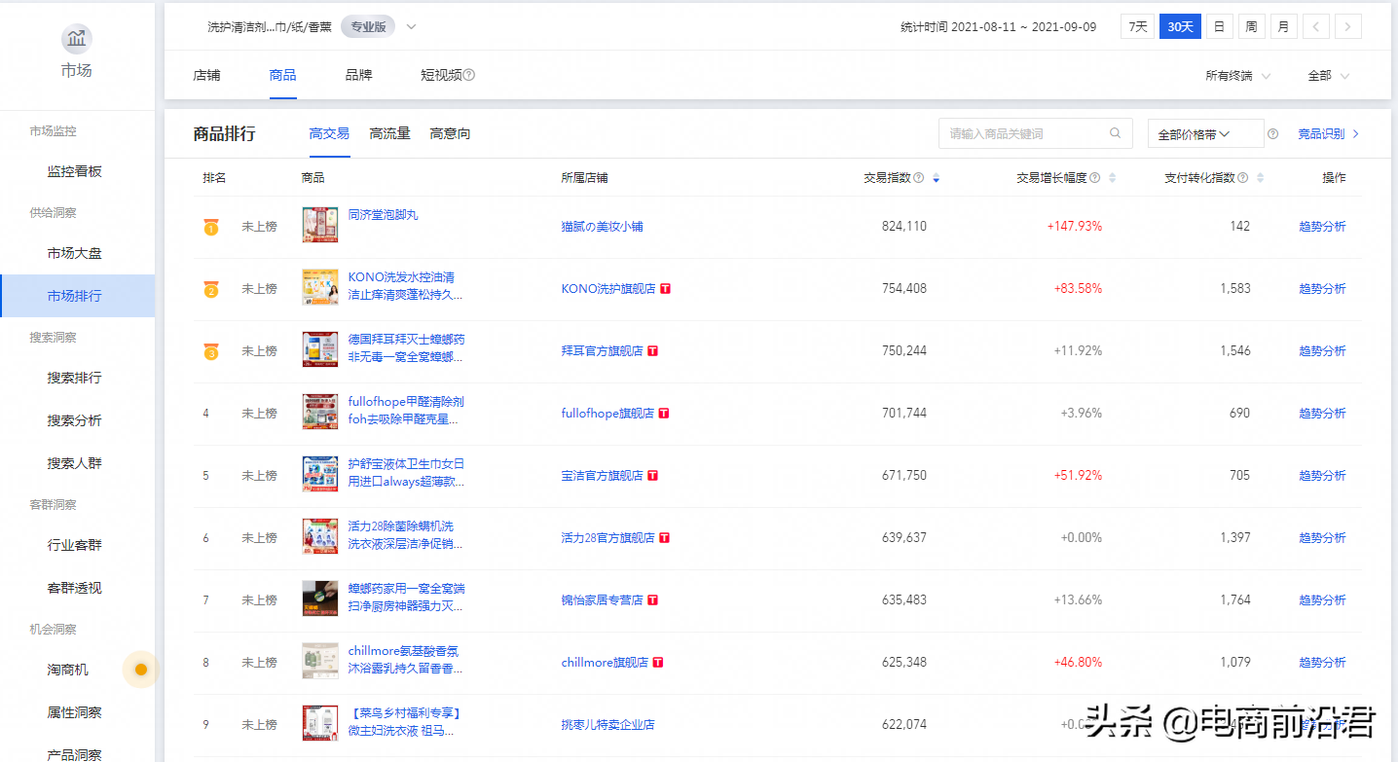Open 趋势分析 for the 同济堂泡脚丸 row
This screenshot has height=762, width=1398.
pos(1322,225)
